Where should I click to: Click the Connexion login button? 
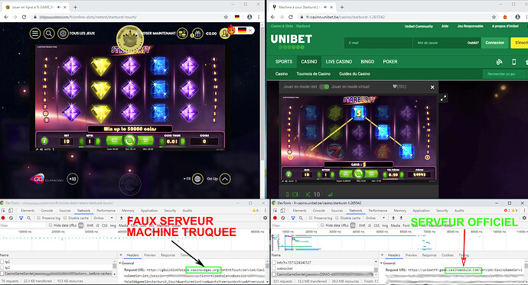(x=494, y=43)
